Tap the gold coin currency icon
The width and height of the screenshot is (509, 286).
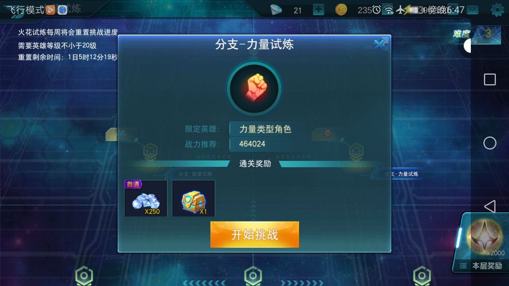coord(341,10)
